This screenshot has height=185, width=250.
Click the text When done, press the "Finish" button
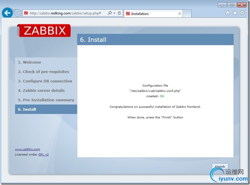[155, 117]
